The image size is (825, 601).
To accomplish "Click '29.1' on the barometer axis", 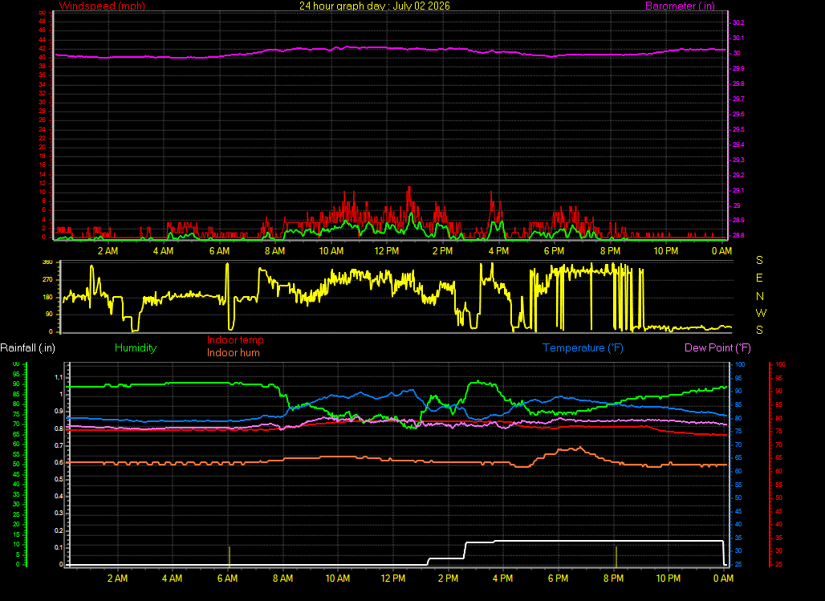I will (738, 190).
